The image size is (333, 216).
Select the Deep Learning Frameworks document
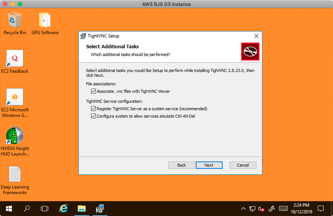point(15,175)
